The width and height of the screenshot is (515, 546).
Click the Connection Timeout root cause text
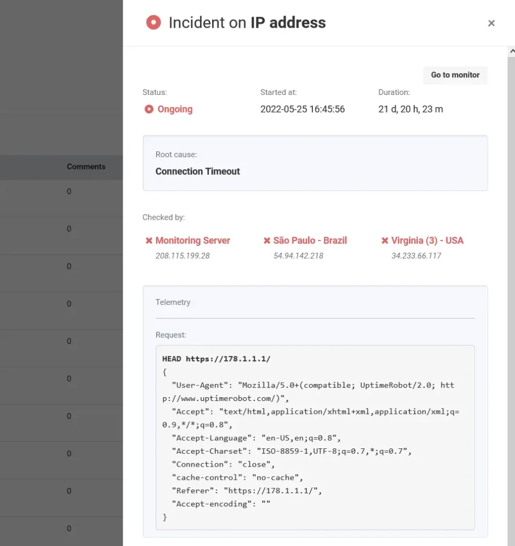[x=198, y=171]
